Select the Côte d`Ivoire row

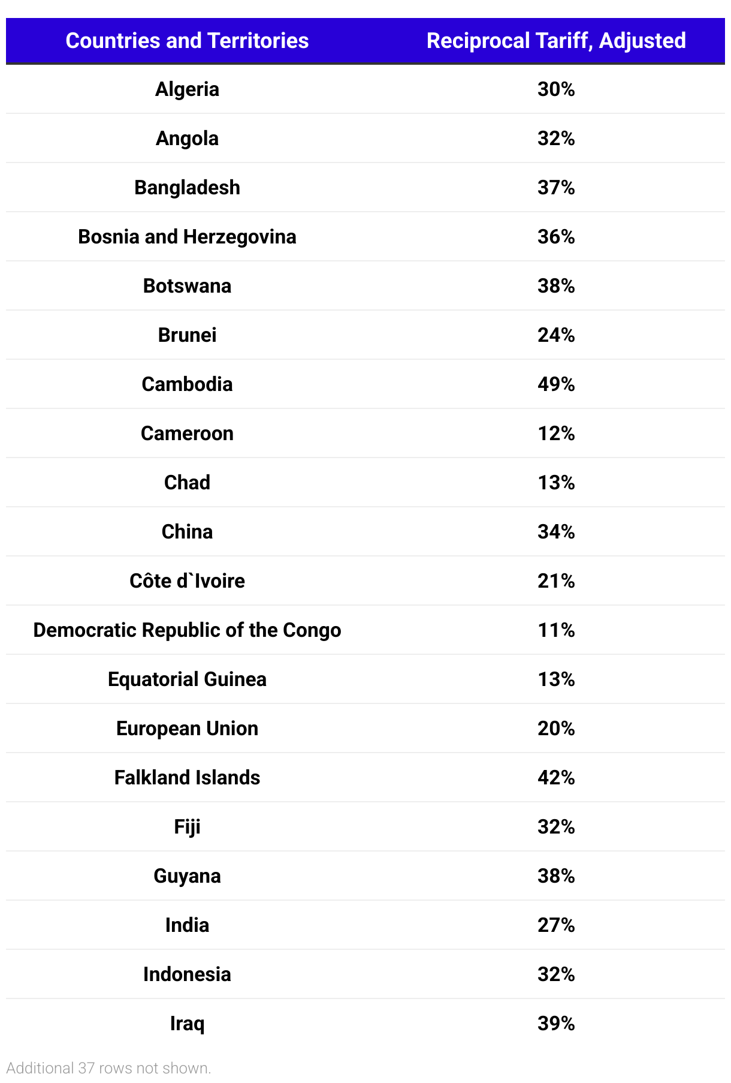(x=365, y=581)
